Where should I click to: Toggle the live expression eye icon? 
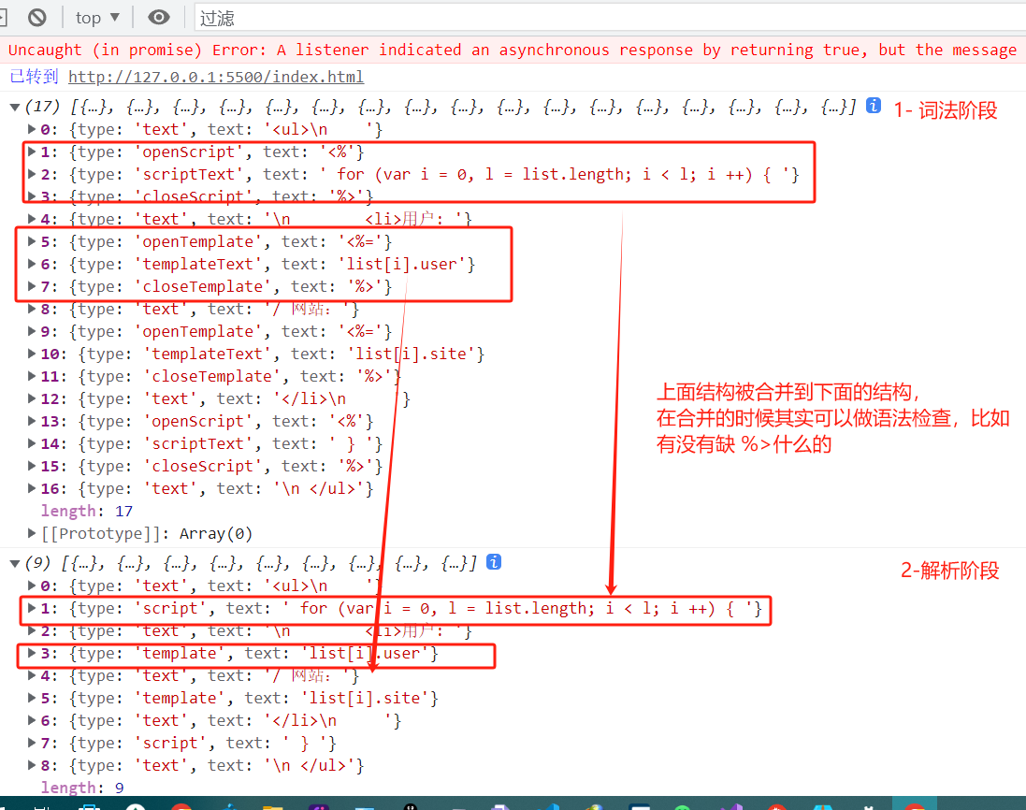pyautogui.click(x=158, y=18)
